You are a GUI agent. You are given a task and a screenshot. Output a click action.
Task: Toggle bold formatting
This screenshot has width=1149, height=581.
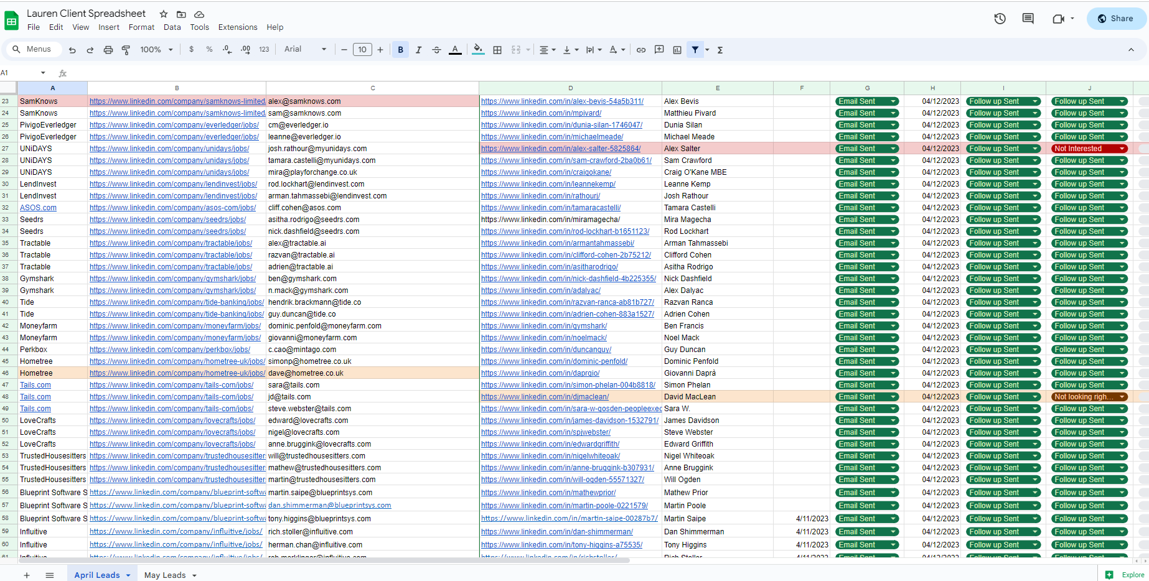tap(400, 50)
